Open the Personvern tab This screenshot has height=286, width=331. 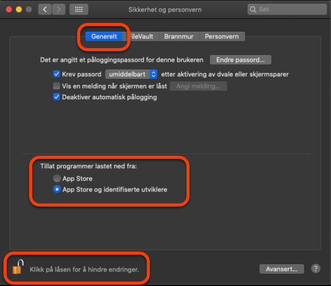tap(222, 37)
